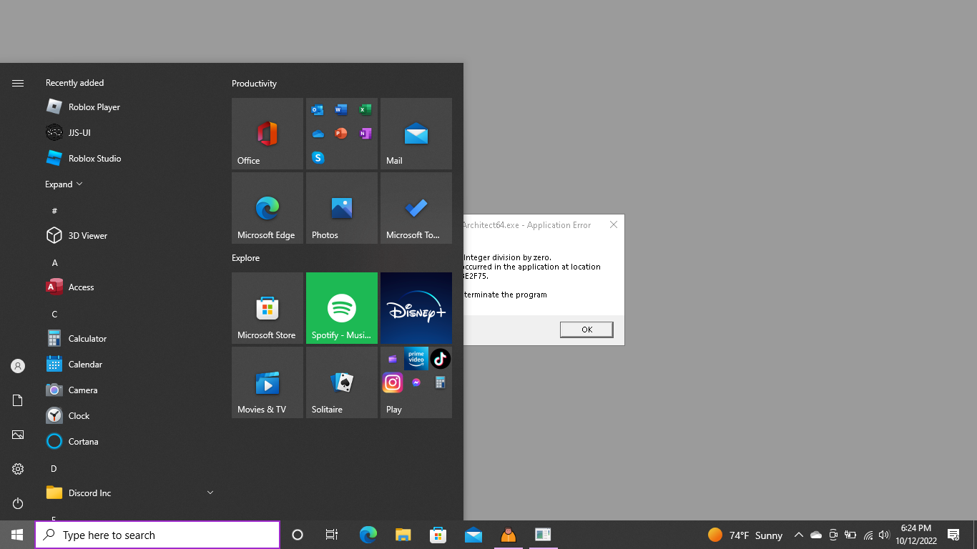Click the Power button in Start
Viewport: 977px width, 549px height.
18,503
